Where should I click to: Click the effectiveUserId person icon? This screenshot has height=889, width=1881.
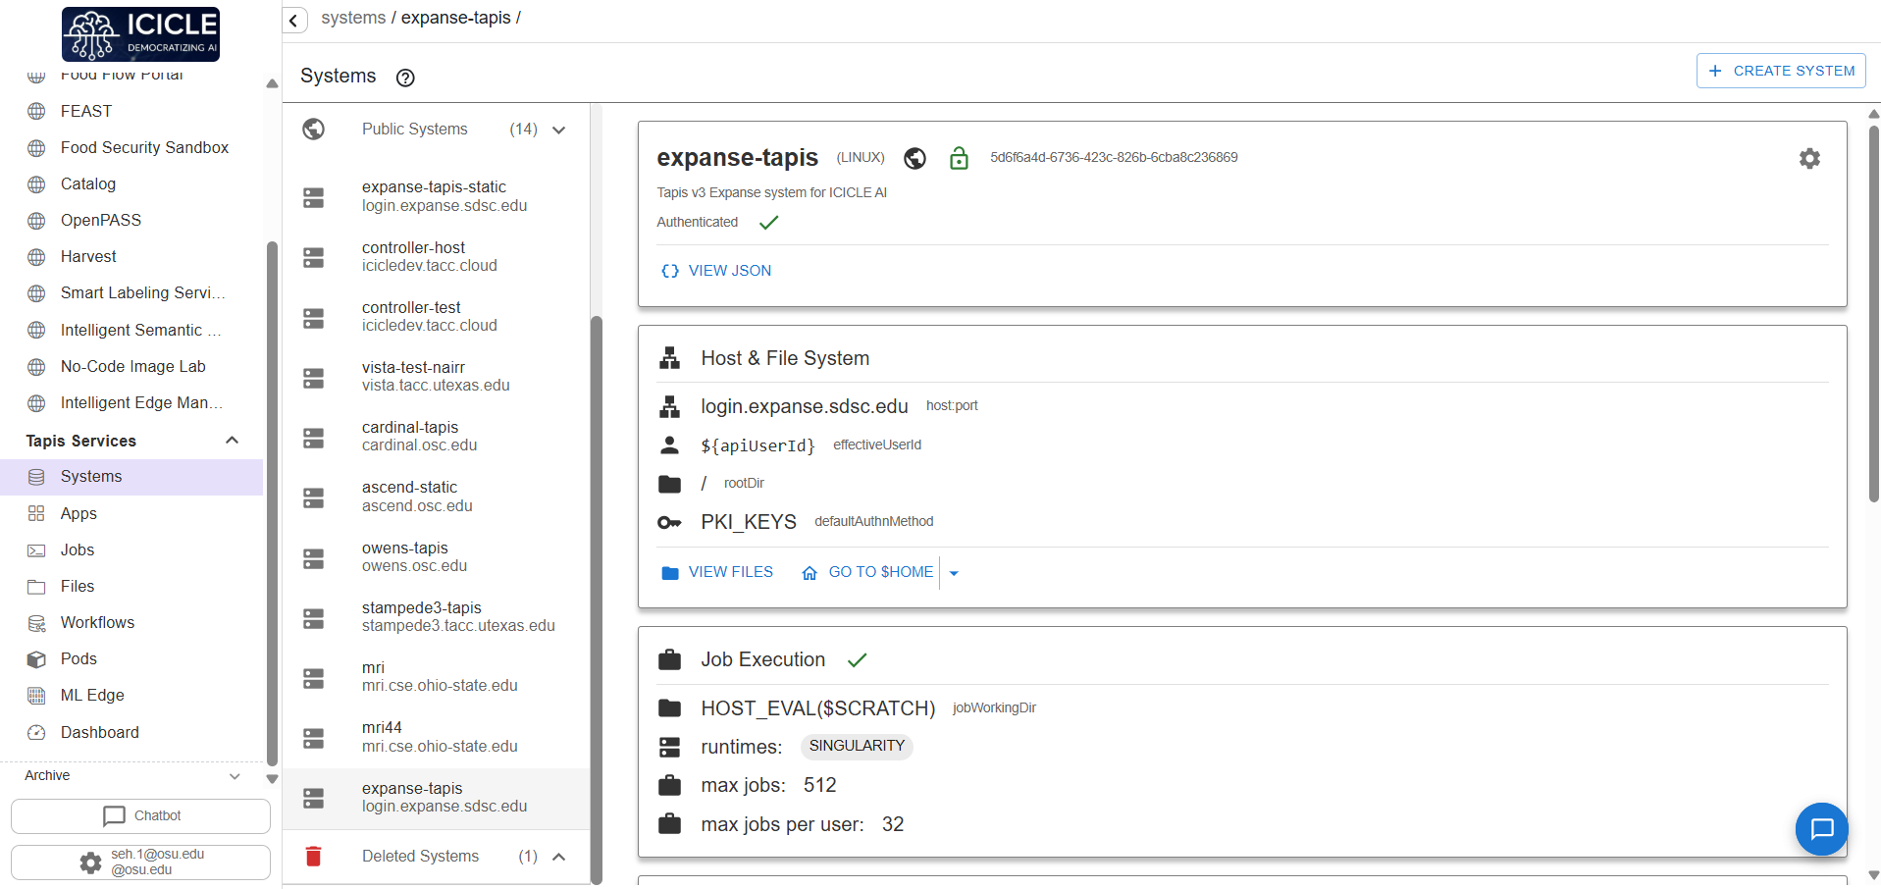pos(669,444)
